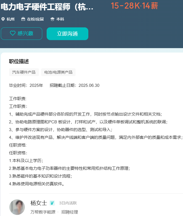Click the 招聘经理 job title label
The image size is (183, 216).
pos(70,212)
